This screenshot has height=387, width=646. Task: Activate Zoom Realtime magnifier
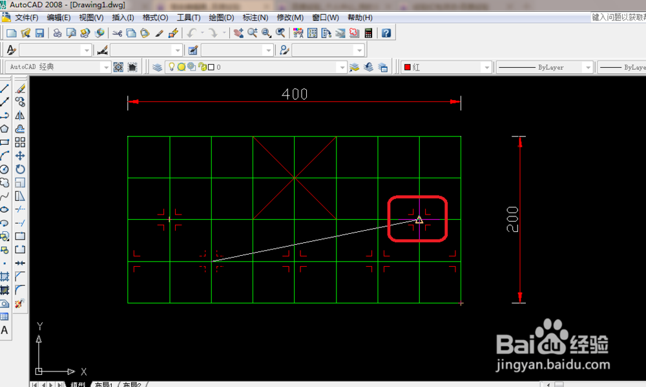click(x=252, y=33)
